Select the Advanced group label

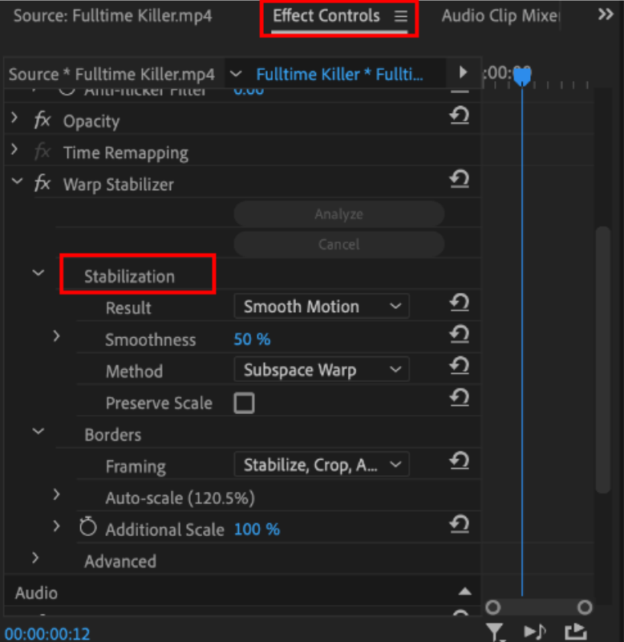120,561
